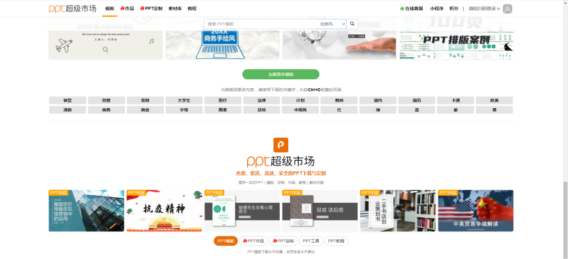Switch to the PPT教程 pill tab
The image size is (568, 259).
(x=336, y=241)
